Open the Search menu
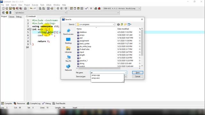This screenshot has width=205, height=115. pos(13,5)
